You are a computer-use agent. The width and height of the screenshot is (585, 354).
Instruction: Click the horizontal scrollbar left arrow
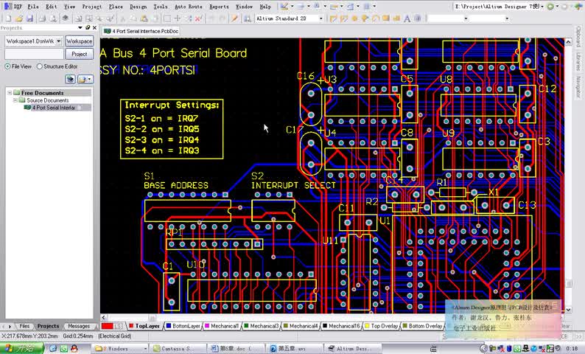(104, 317)
